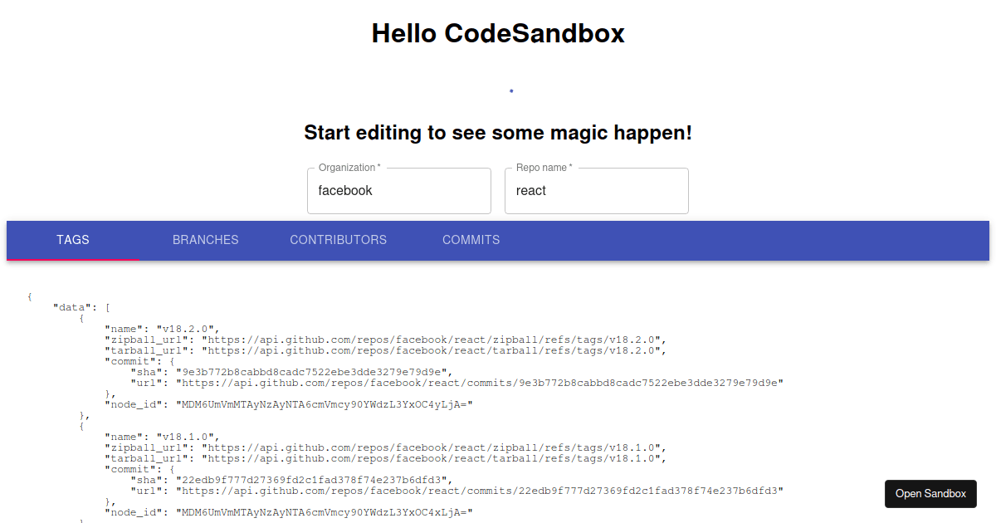The image size is (996, 523).
Task: Switch to the BRANCHES tab
Action: [205, 240]
